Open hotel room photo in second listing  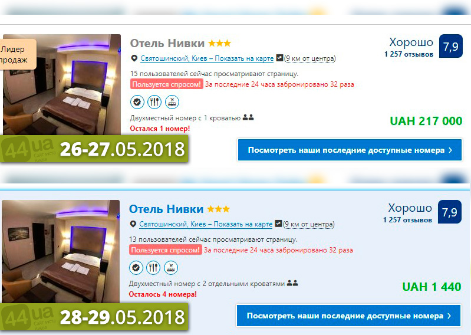click(x=61, y=252)
